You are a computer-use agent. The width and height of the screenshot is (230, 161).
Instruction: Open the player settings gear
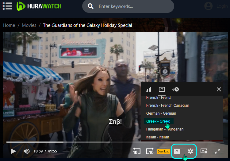[190, 151]
